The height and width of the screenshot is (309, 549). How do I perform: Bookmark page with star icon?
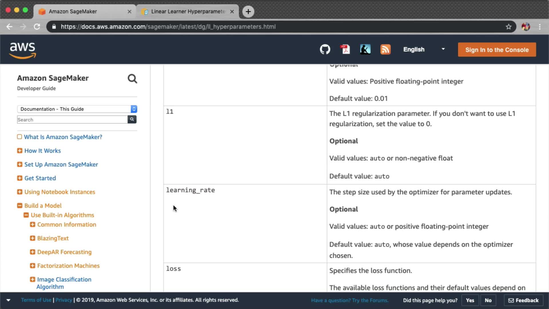coord(508,27)
